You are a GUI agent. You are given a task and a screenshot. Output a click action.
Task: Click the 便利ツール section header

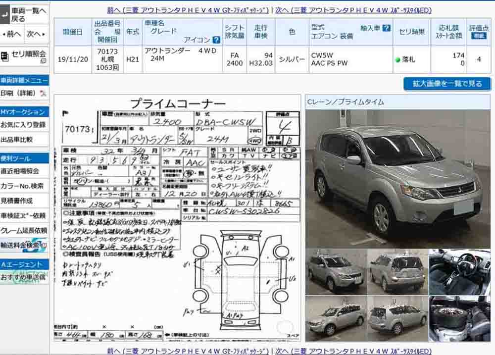click(x=24, y=158)
